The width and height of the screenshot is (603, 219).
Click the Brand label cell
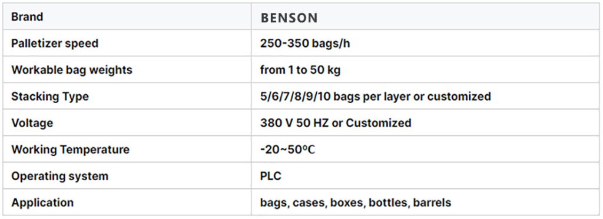[x=127, y=16]
